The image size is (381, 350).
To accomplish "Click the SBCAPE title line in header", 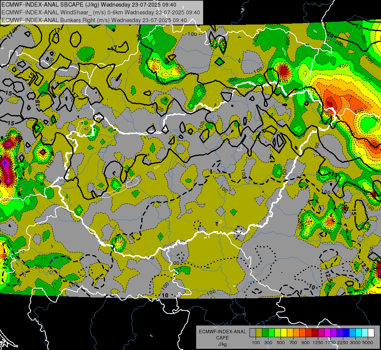I will (89, 5).
